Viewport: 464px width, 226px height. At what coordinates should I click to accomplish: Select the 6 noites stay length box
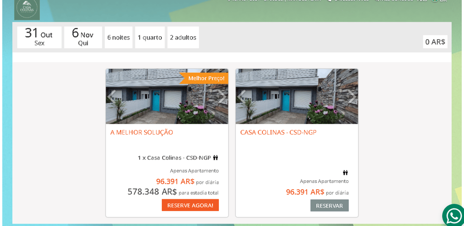118,37
